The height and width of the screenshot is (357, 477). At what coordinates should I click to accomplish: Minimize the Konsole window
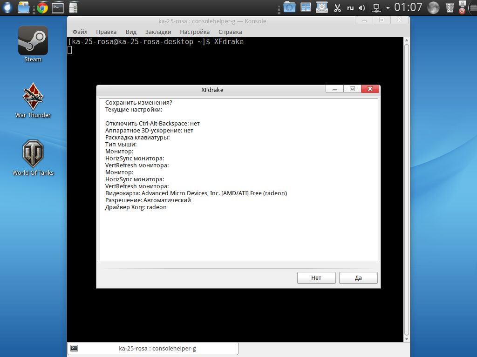click(x=364, y=20)
